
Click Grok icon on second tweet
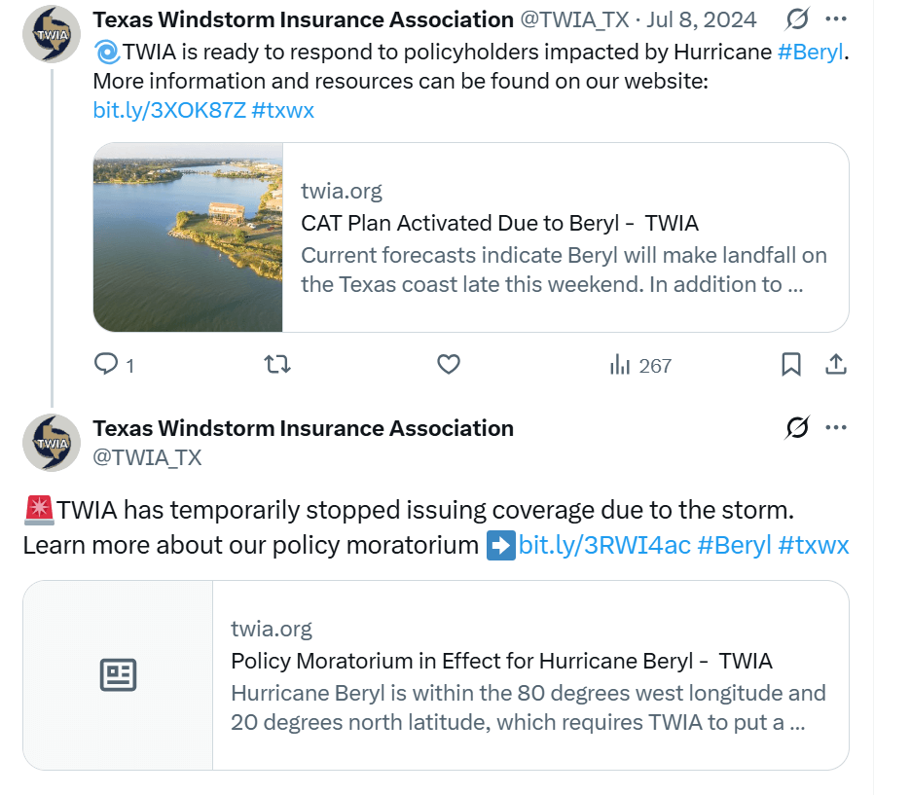tap(796, 428)
